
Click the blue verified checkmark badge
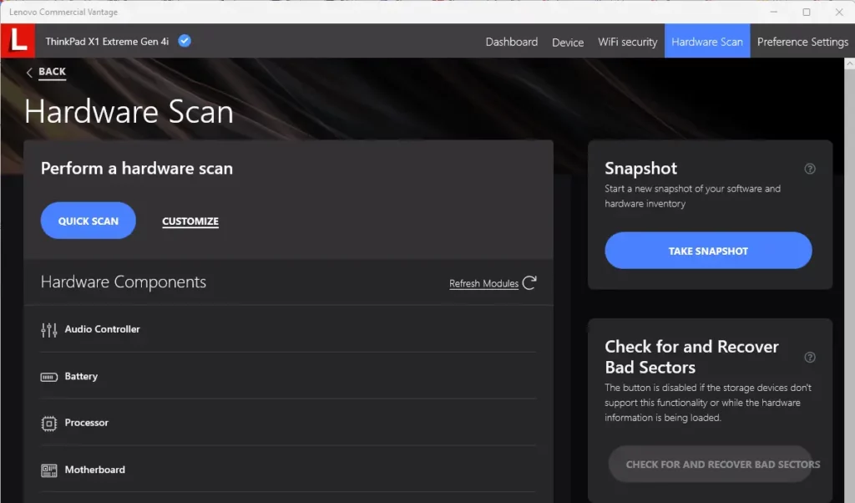185,41
